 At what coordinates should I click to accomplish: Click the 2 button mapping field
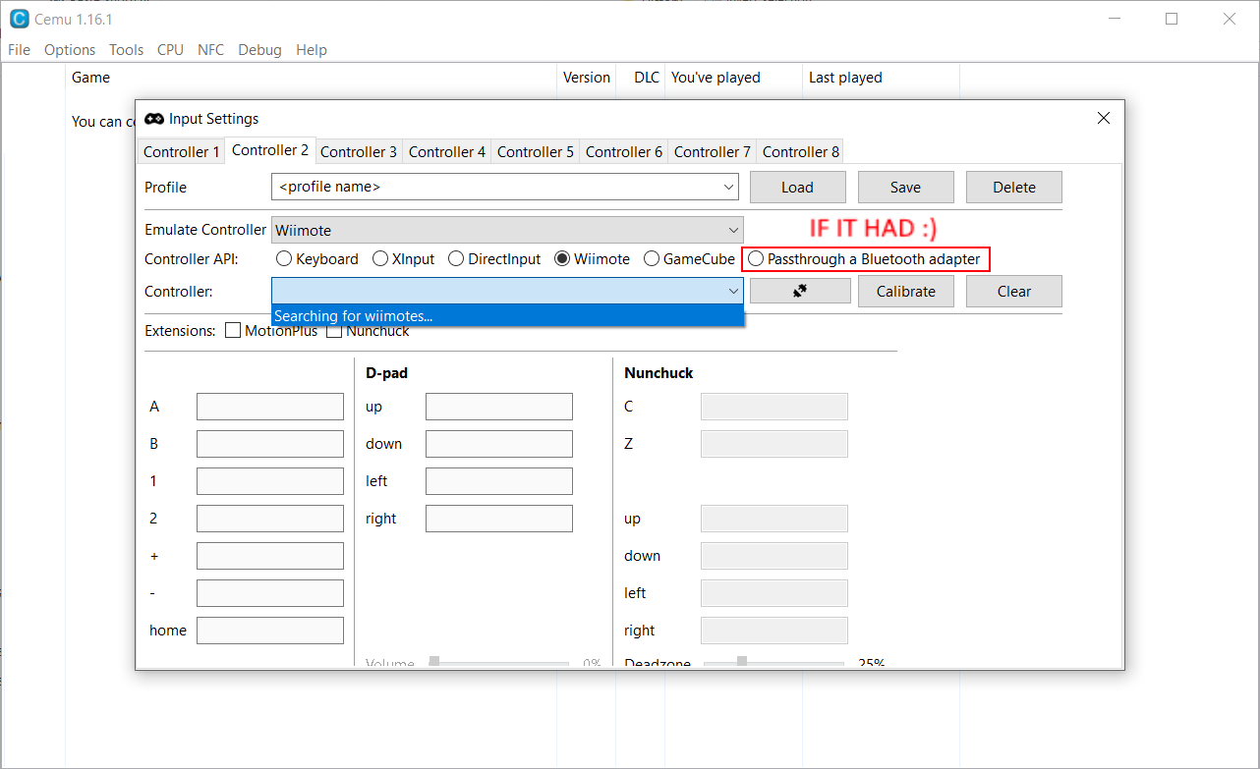point(270,519)
